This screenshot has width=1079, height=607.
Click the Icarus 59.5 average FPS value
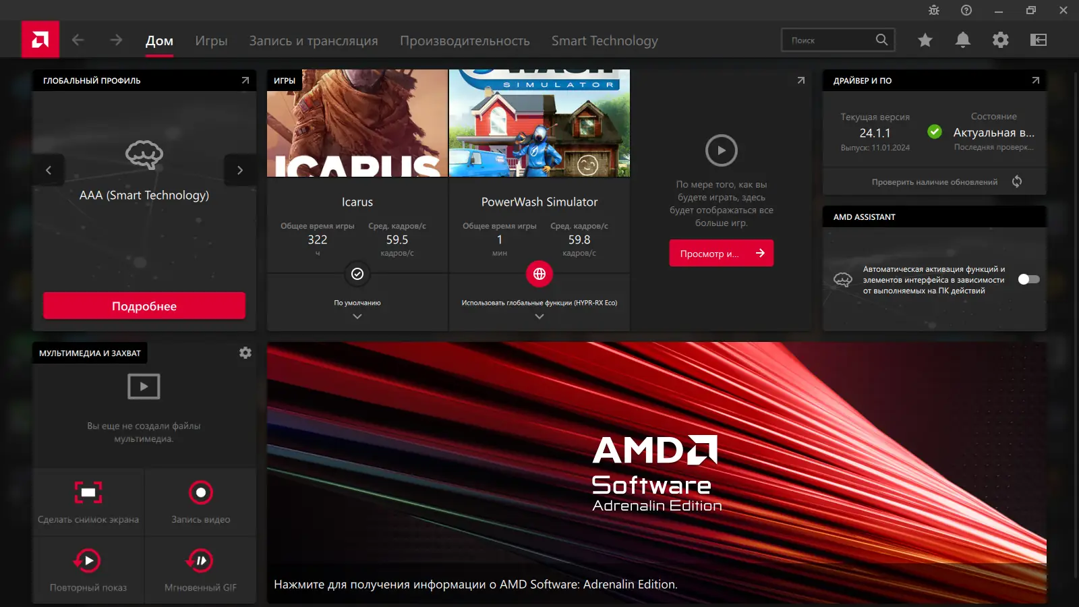point(397,239)
